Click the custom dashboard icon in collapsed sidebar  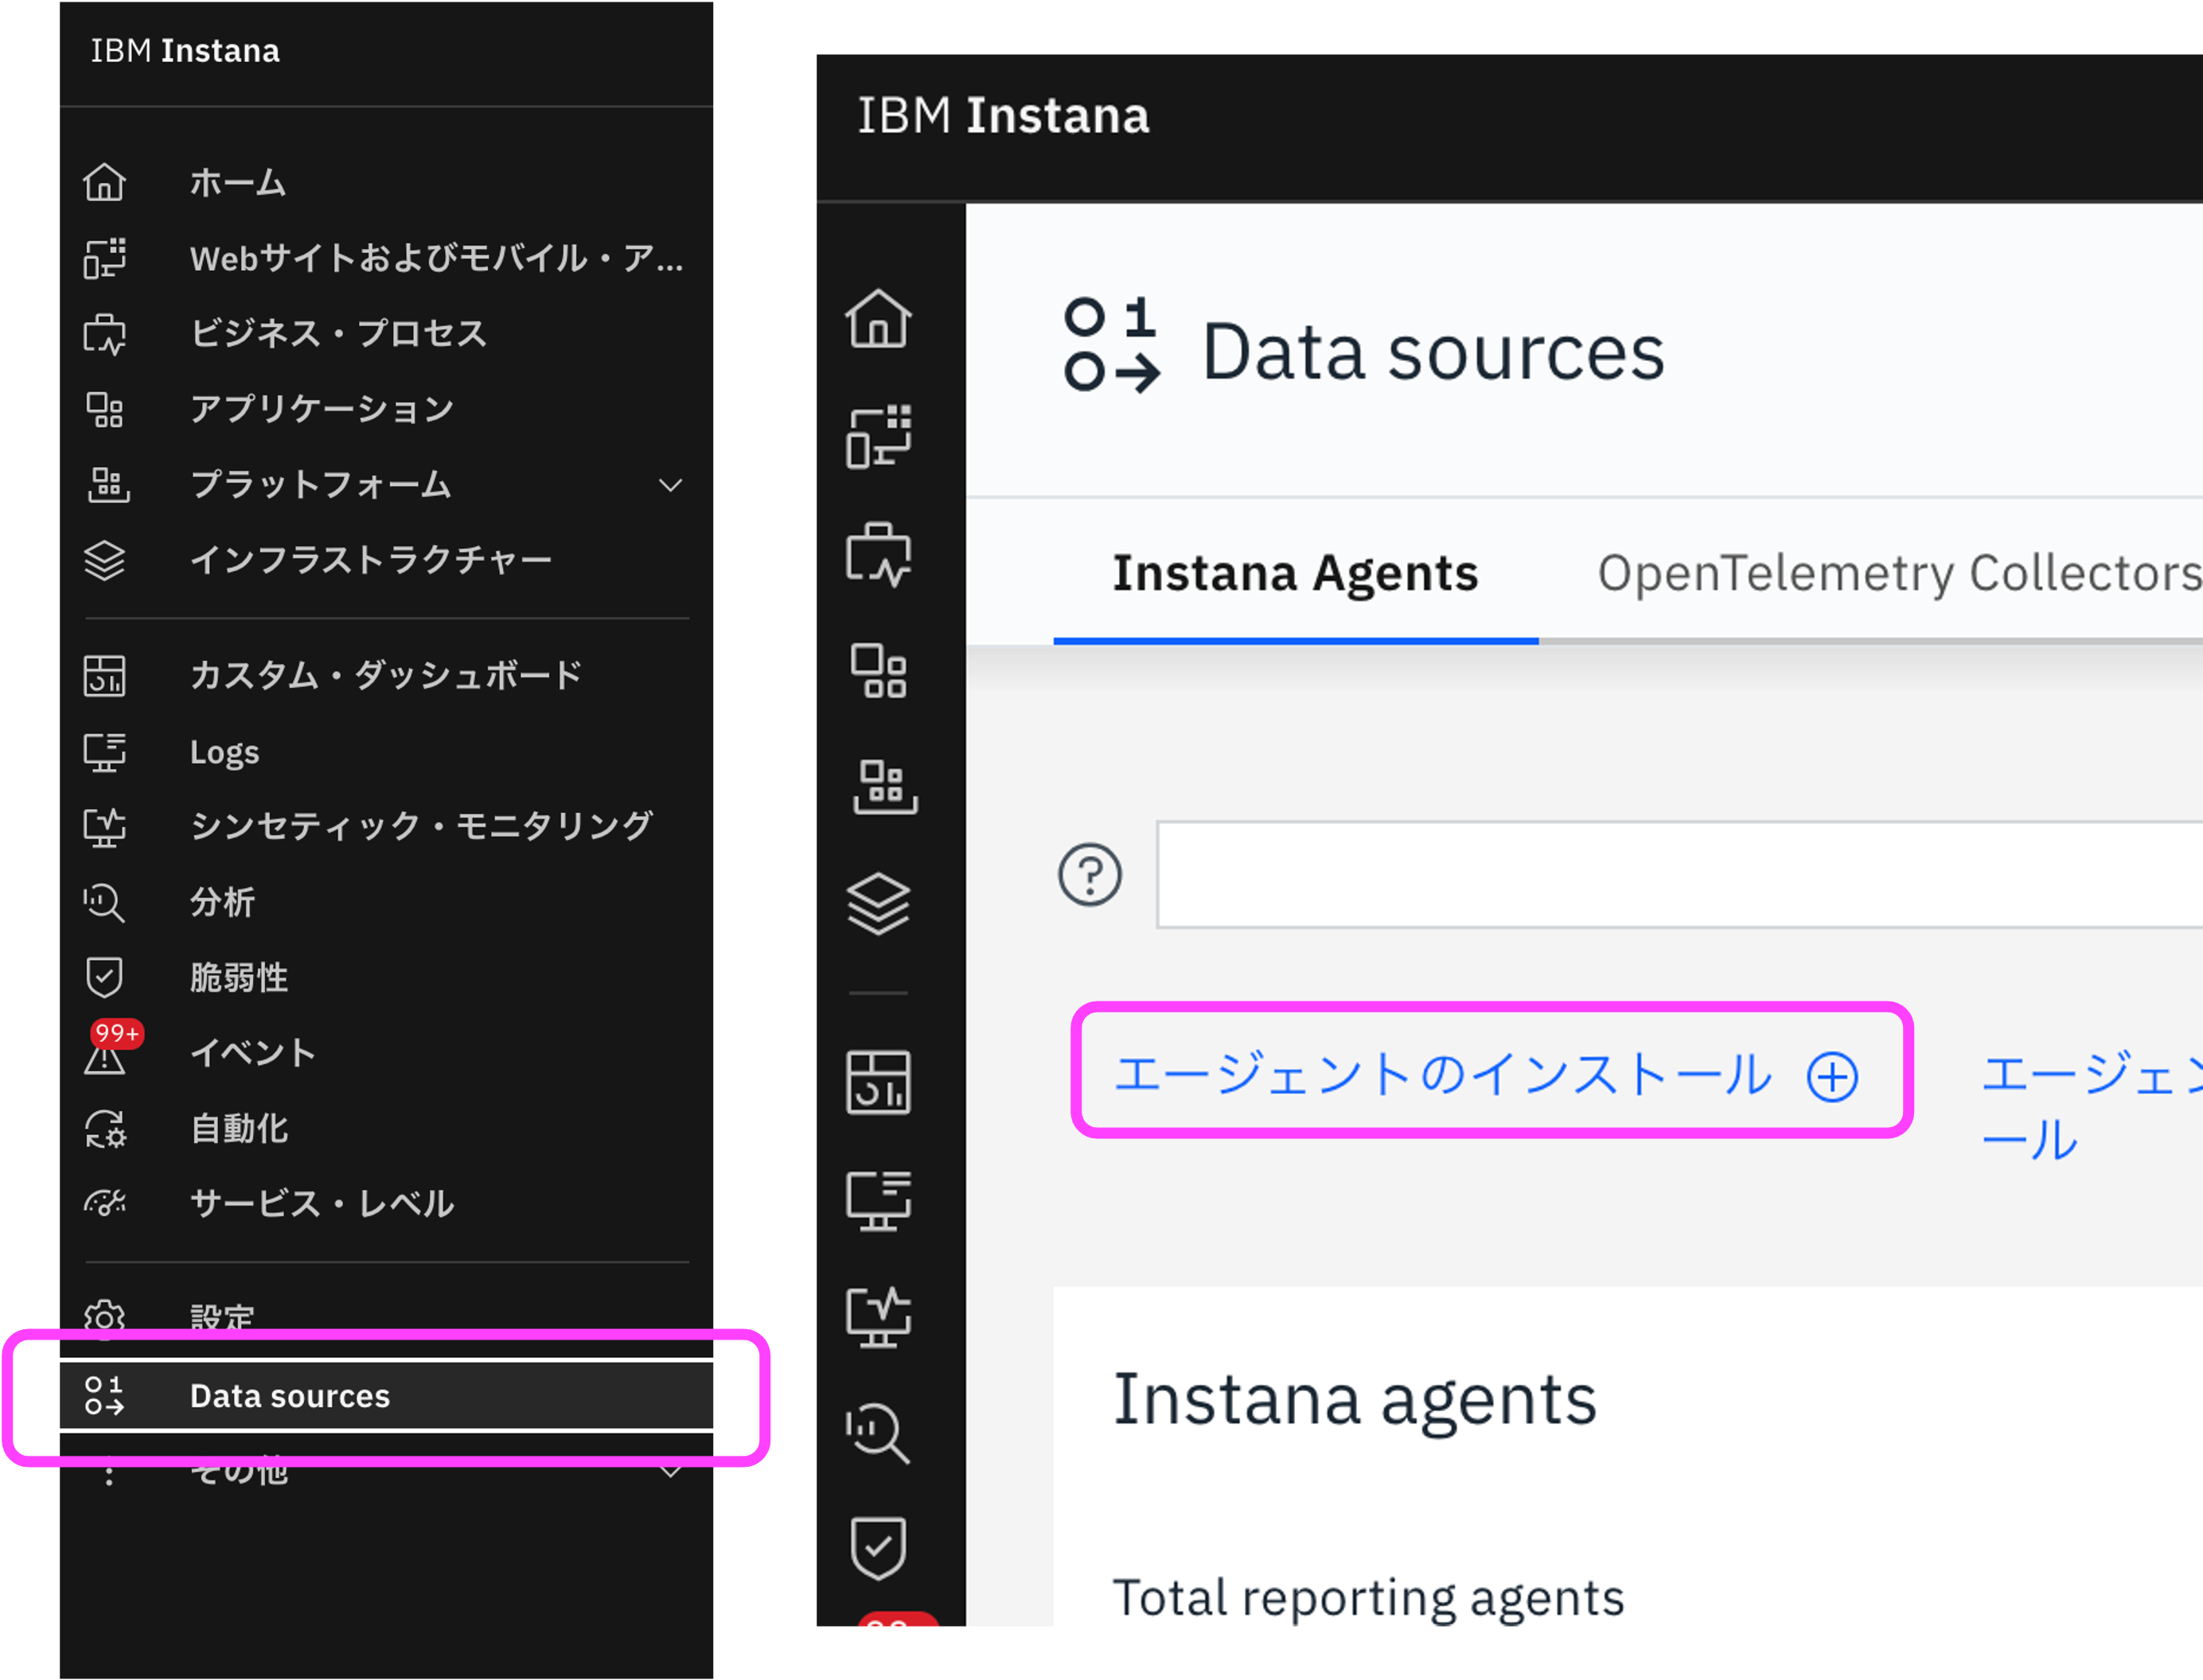pyautogui.click(x=877, y=1082)
